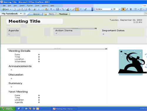Viewport: 147px width, 111px height.
Task: Click the Announcements heading
Action: [x=20, y=66]
